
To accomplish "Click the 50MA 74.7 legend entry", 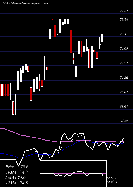I will tap(16, 172).
